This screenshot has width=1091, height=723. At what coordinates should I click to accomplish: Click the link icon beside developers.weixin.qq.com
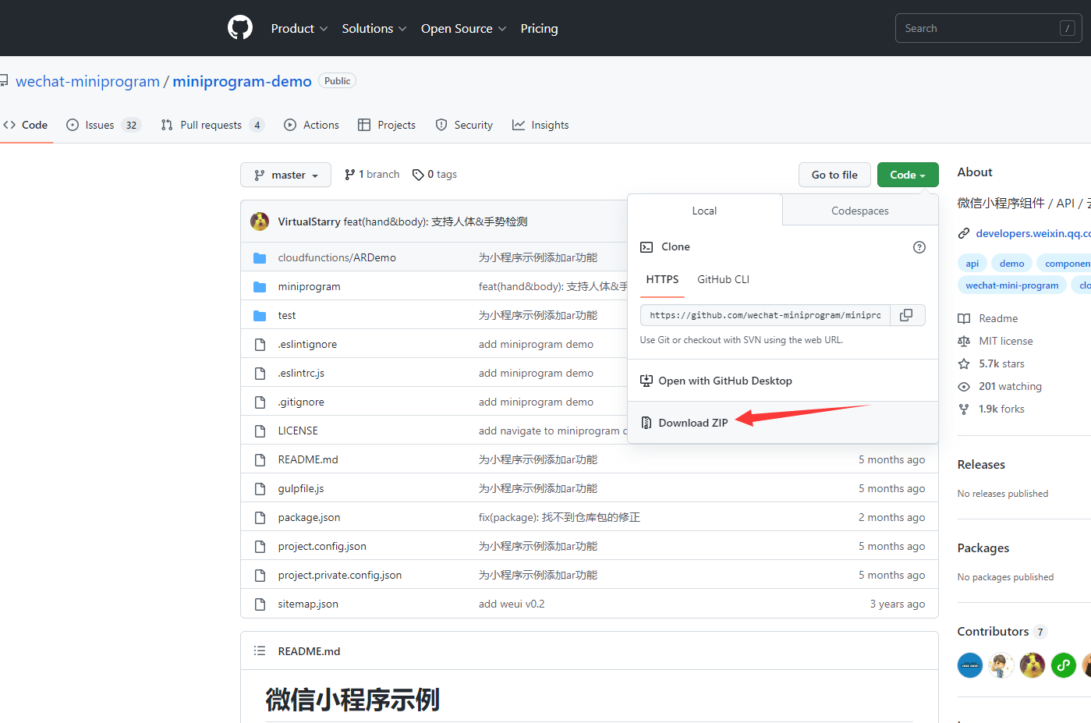964,233
